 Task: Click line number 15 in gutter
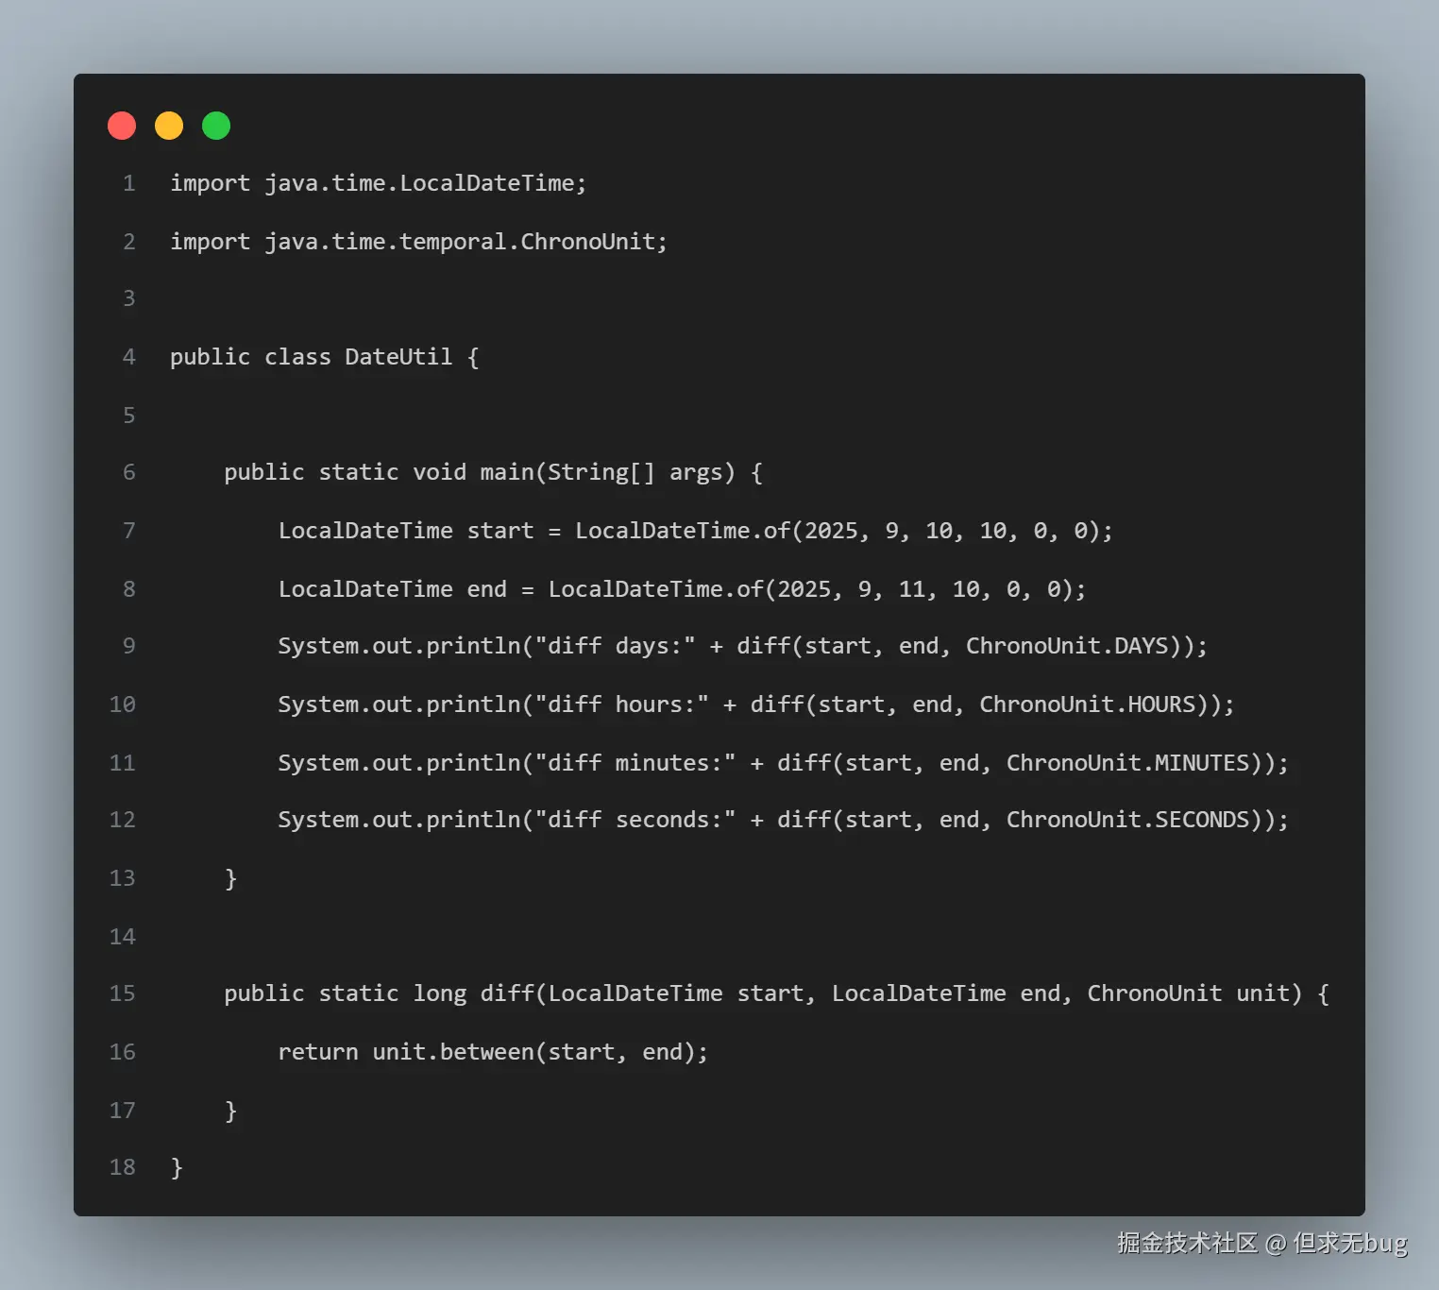pos(123,993)
